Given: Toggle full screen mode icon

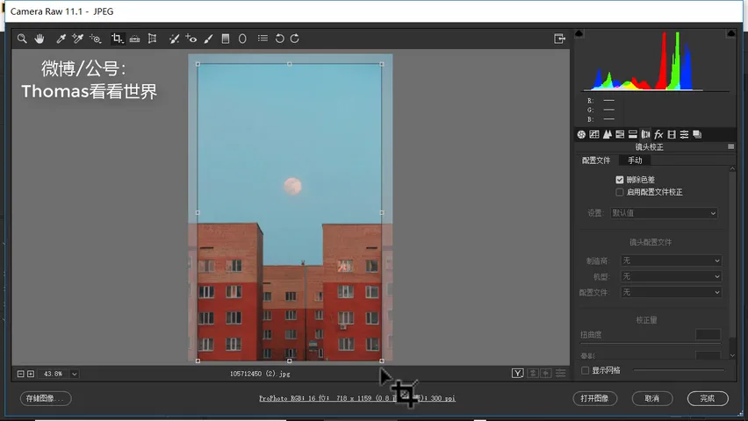Looking at the screenshot, I should click(x=559, y=39).
